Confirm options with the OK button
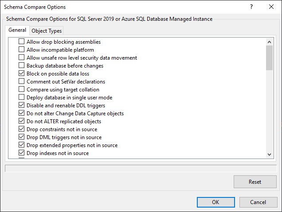This screenshot has height=212, width=282. pos(215,202)
